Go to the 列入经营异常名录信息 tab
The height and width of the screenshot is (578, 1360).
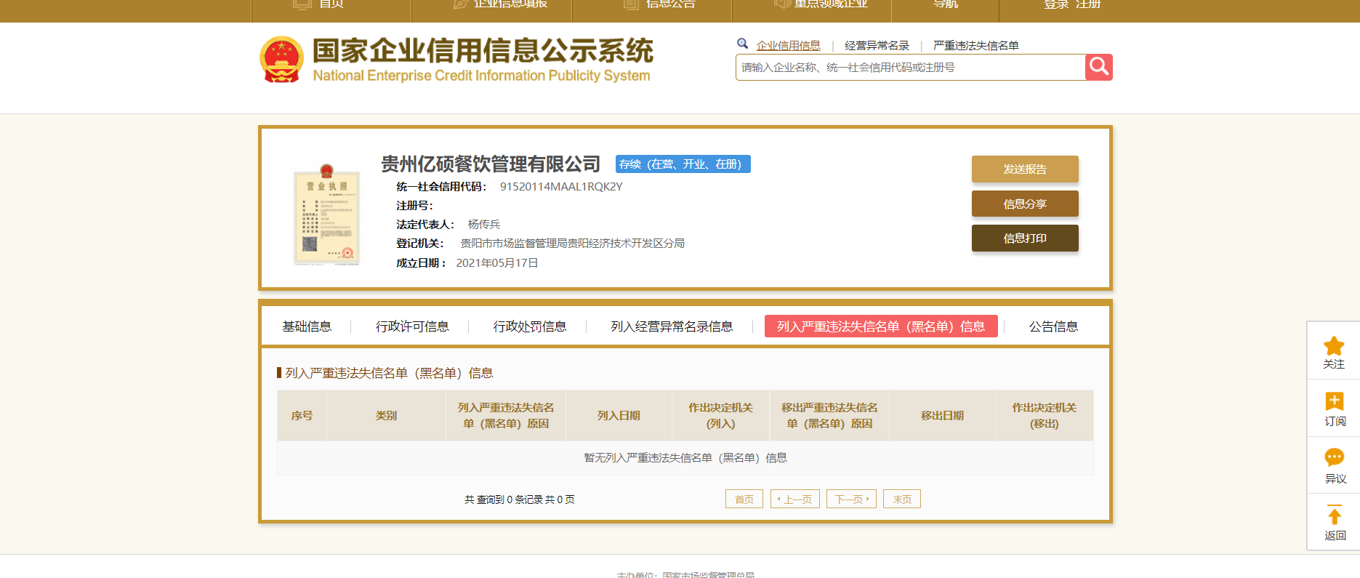coord(672,326)
